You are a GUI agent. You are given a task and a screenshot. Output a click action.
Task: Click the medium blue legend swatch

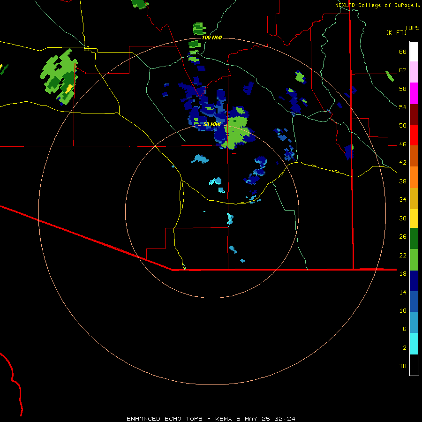click(414, 301)
